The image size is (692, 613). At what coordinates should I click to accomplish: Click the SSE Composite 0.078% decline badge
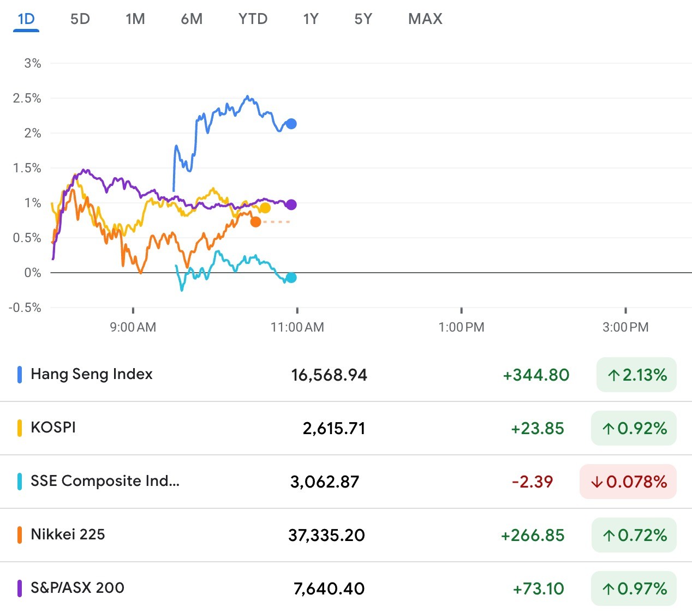[x=628, y=482]
